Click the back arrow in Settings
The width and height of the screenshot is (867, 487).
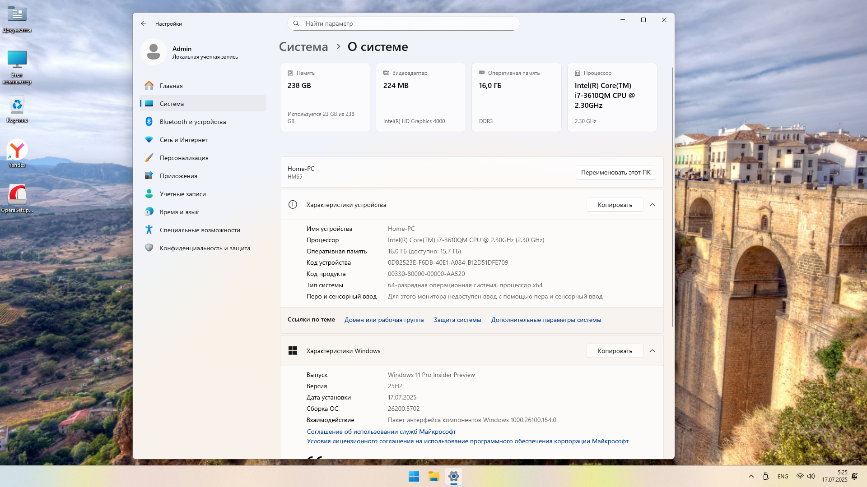point(144,23)
